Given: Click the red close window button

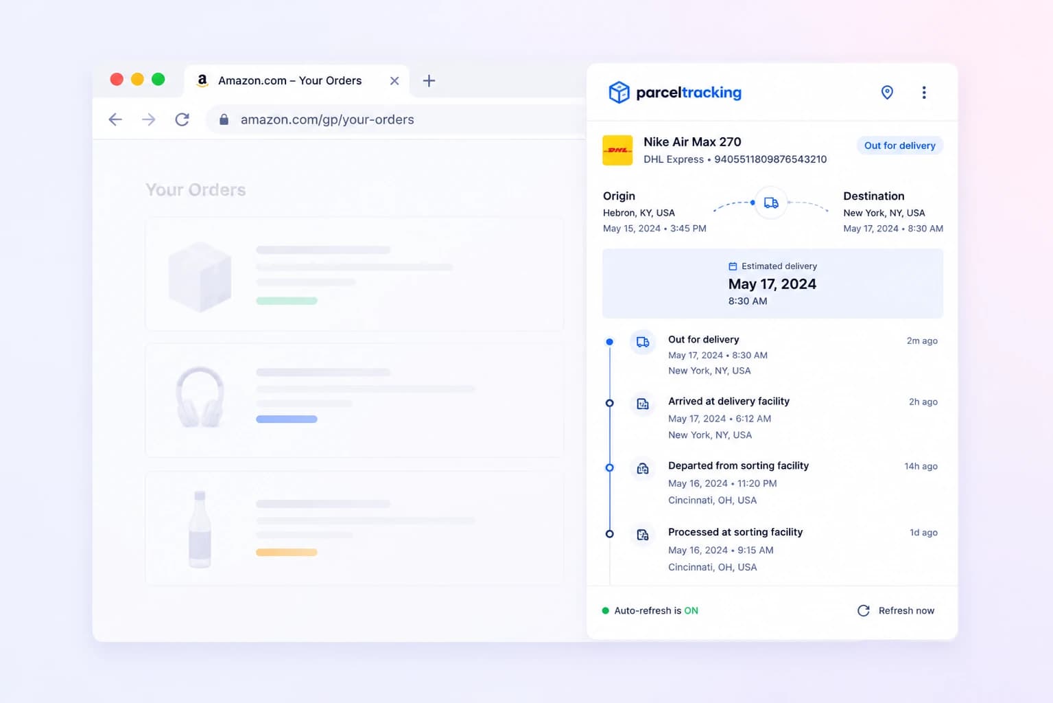Looking at the screenshot, I should (117, 79).
